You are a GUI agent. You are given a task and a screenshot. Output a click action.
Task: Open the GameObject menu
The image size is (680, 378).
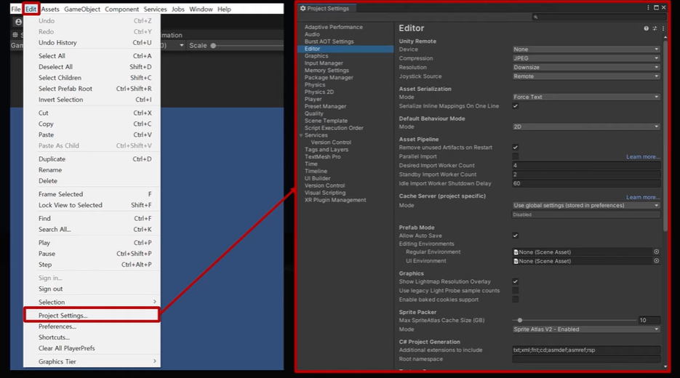coord(82,9)
